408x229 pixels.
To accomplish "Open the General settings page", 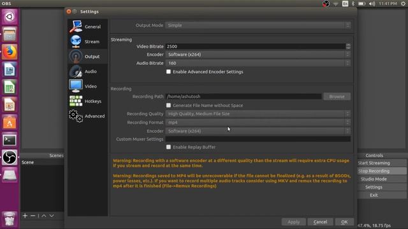I will [x=88, y=27].
